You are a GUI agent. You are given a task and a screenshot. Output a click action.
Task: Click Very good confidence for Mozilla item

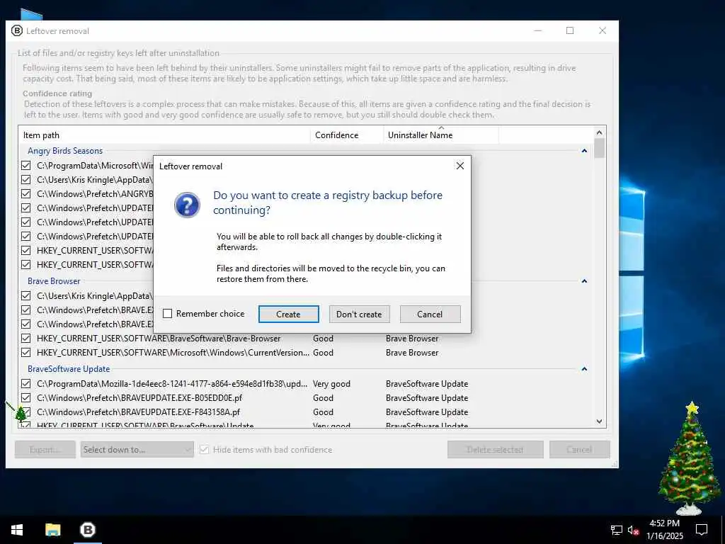click(331, 384)
